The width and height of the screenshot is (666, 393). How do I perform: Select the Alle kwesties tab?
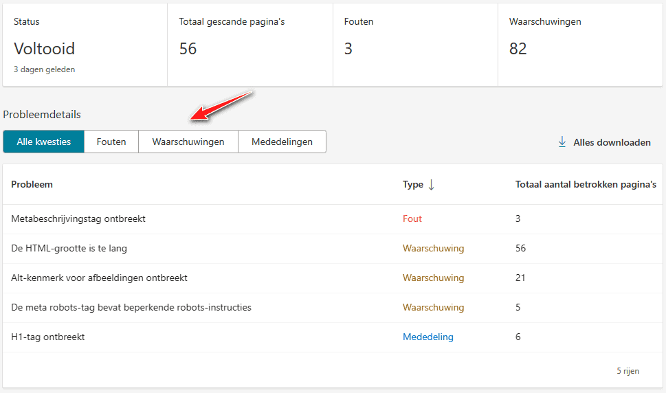44,142
